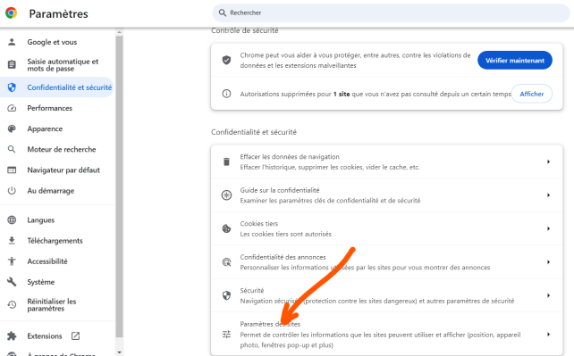Open Langues settings
Image resolution: width=574 pixels, height=356 pixels.
tap(40, 220)
